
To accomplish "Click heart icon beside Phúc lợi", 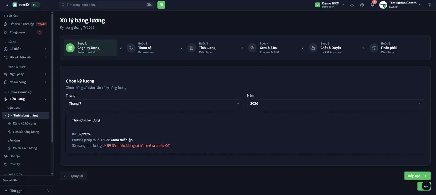I will click(x=6, y=164).
